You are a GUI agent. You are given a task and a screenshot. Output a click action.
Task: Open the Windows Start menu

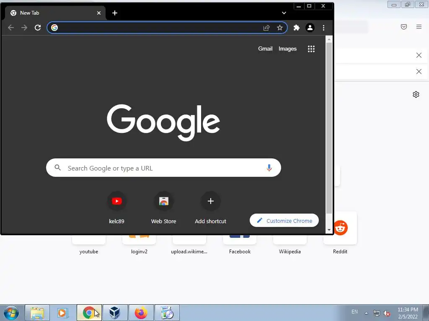point(11,313)
